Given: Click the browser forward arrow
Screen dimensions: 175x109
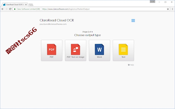Looking at the screenshot, I should [x=6, y=9].
